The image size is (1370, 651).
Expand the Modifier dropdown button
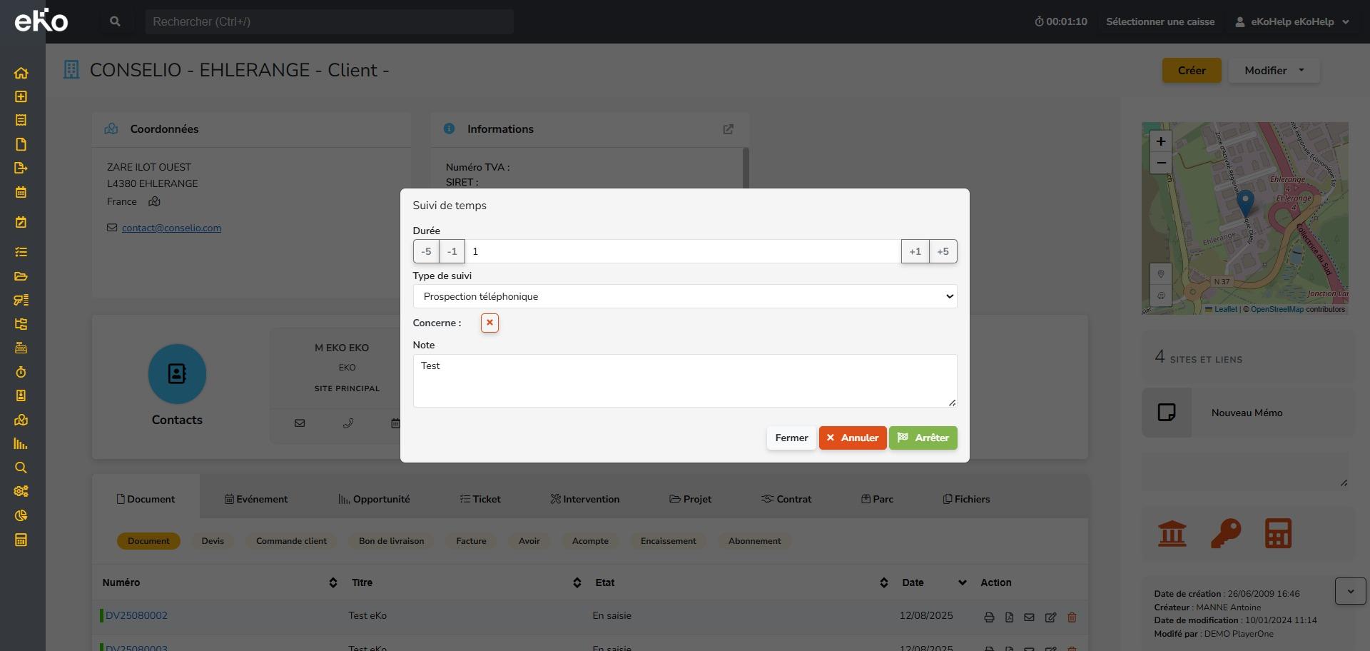1274,71
